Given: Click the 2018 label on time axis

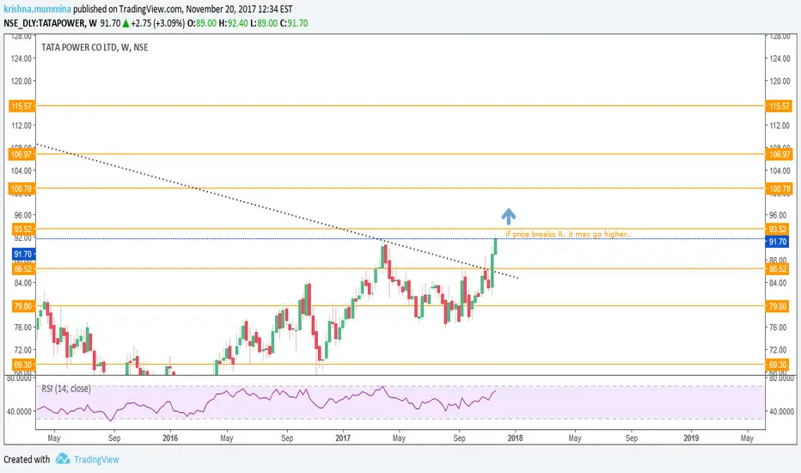Looking at the screenshot, I should 515,438.
